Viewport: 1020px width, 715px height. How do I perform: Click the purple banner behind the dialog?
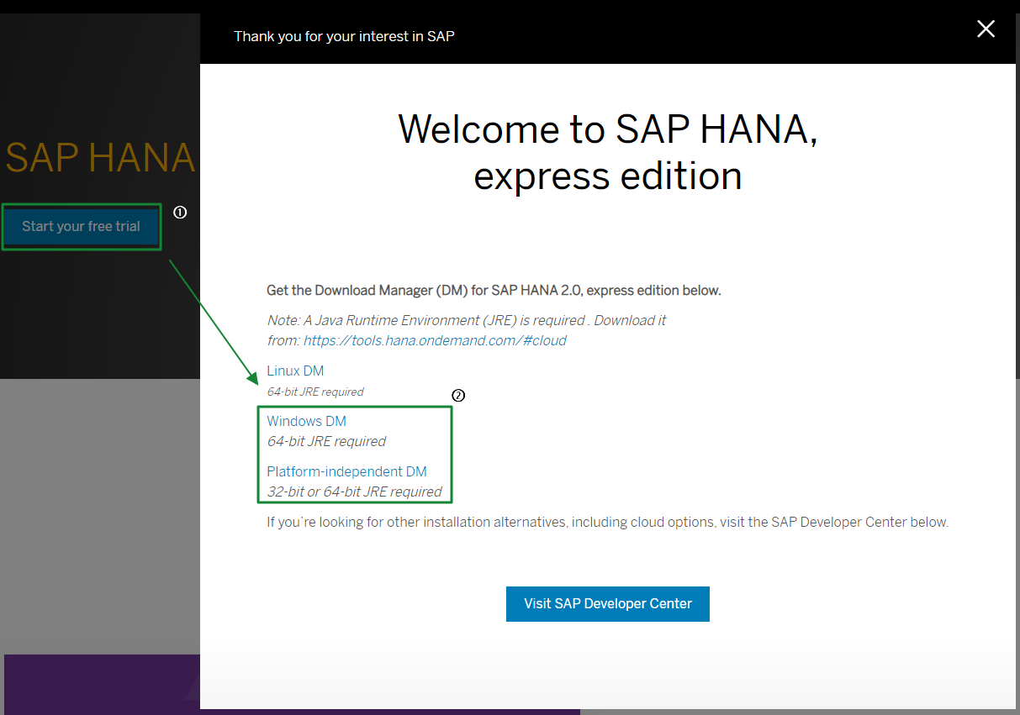point(101,685)
